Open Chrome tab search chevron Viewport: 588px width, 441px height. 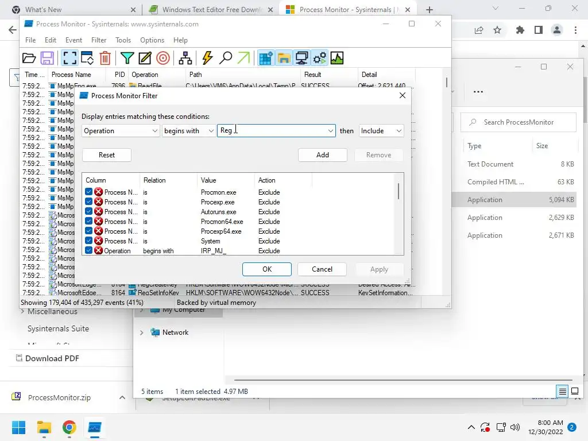pos(496,8)
